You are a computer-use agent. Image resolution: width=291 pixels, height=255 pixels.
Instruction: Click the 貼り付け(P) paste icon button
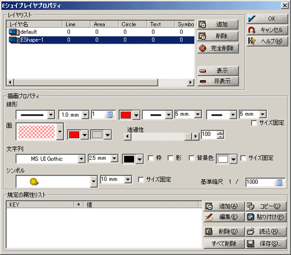266,217
